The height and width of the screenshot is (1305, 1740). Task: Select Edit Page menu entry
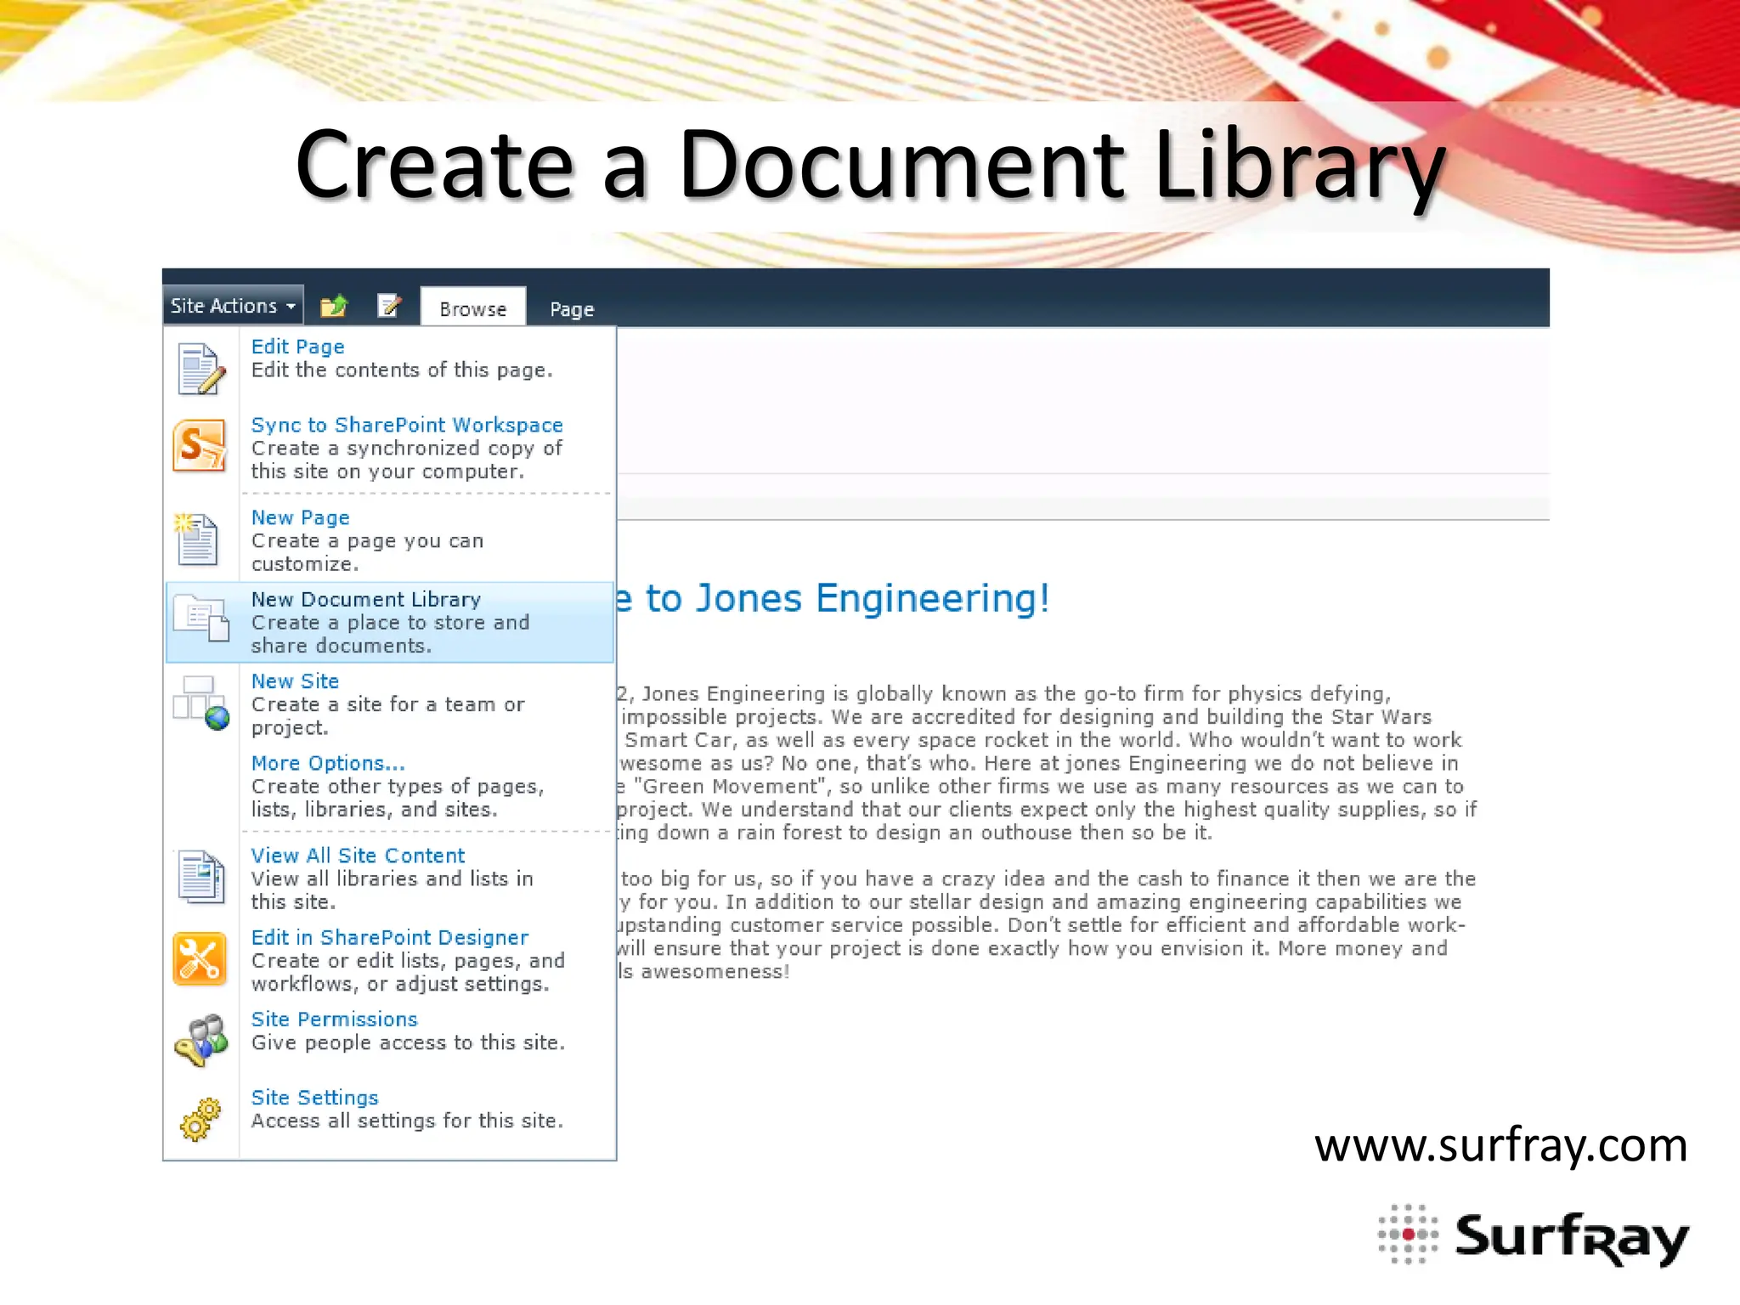tap(297, 347)
